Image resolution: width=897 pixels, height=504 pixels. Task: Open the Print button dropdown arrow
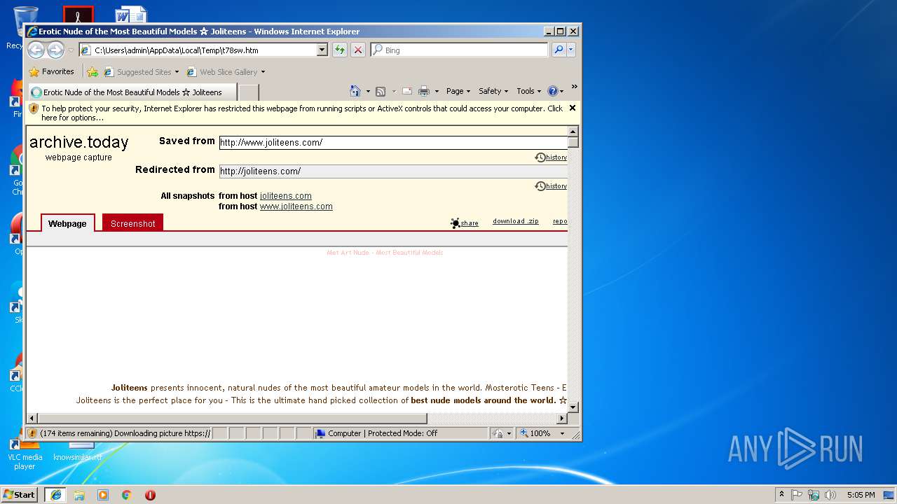[x=437, y=91]
